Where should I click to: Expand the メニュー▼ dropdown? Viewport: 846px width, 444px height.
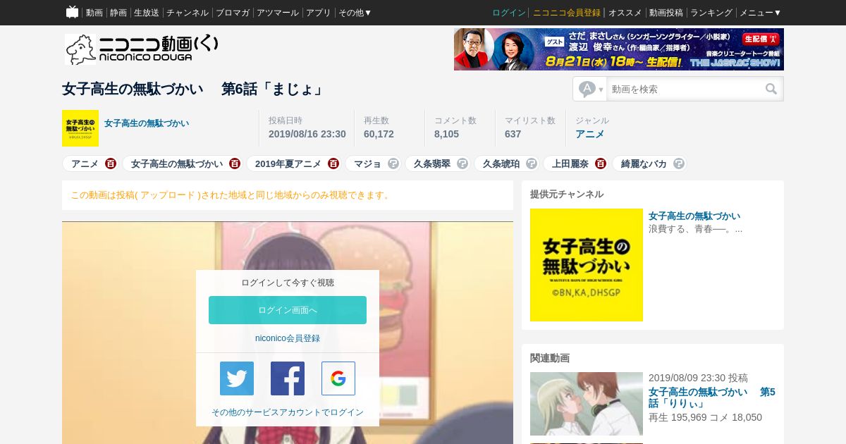pos(760,13)
